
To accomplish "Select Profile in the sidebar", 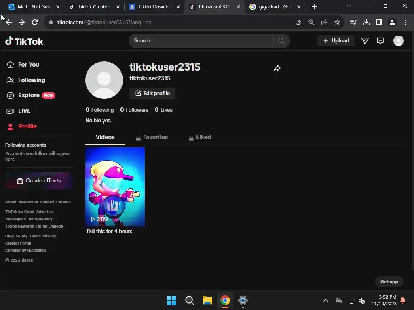I will [x=22, y=126].
